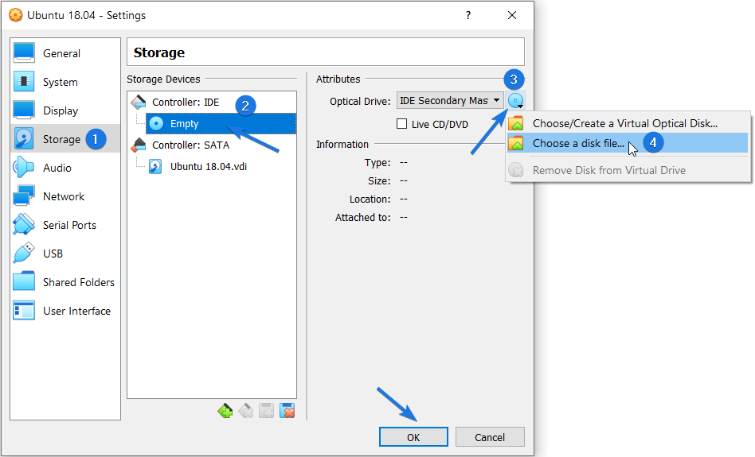
Task: Select the Empty optical drive entry
Action: [221, 123]
